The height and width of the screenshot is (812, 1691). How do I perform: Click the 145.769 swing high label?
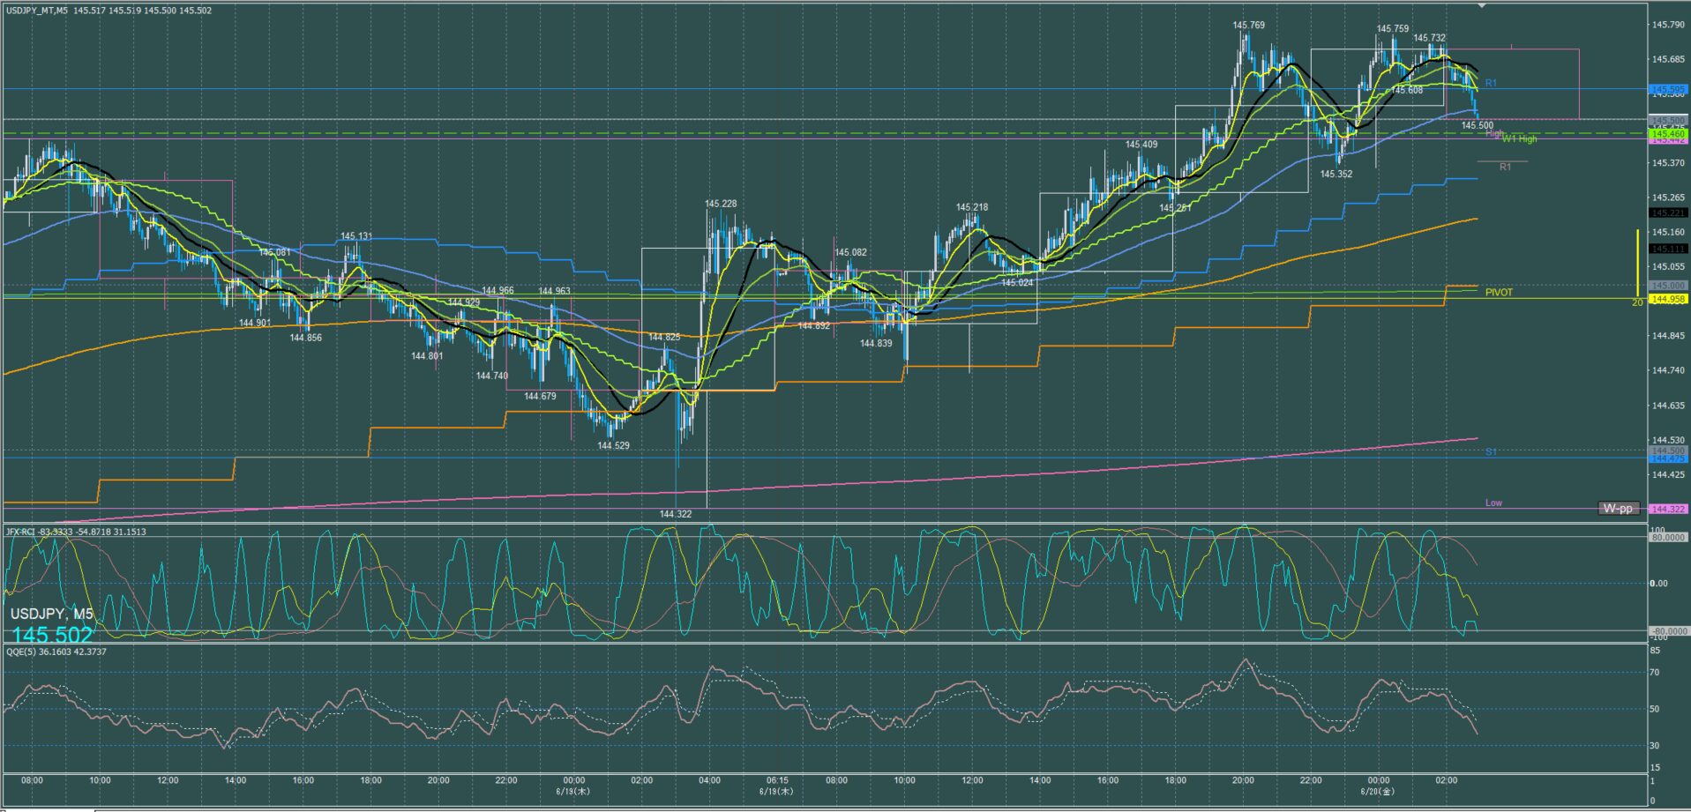point(1248,26)
